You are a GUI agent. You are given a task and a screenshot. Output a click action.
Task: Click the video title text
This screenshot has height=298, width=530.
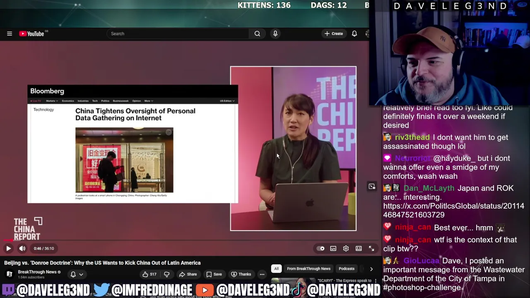[x=102, y=263]
